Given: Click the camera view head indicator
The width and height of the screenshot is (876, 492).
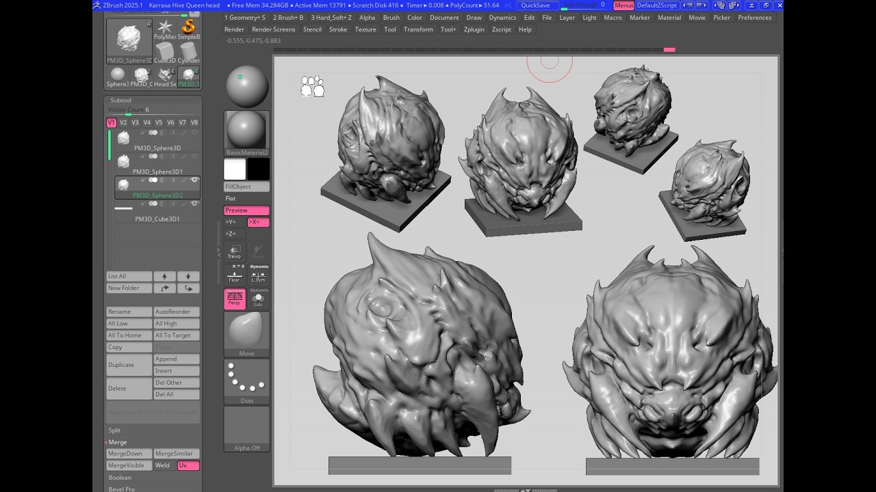Looking at the screenshot, I should coord(312,86).
